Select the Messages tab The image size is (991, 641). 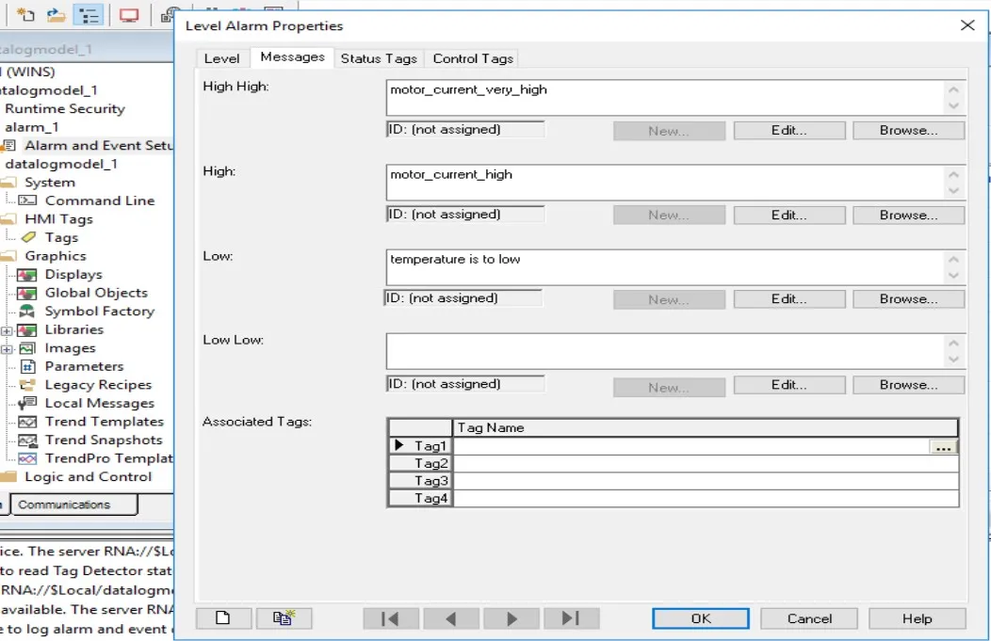pyautogui.click(x=292, y=56)
